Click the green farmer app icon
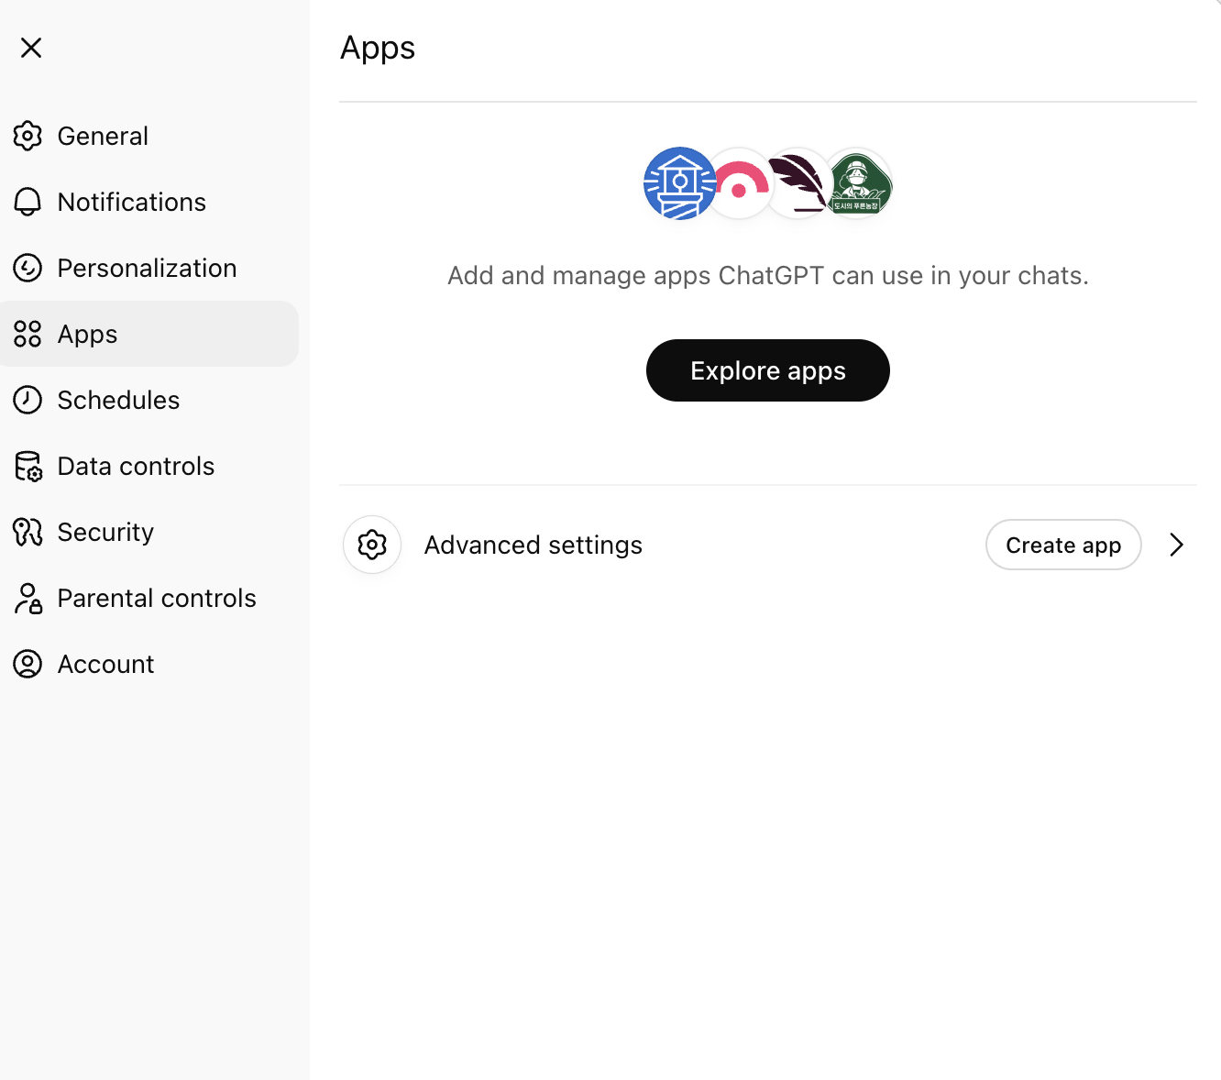 (x=858, y=183)
